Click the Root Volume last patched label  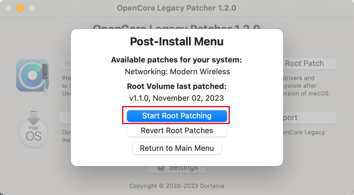[x=176, y=87]
